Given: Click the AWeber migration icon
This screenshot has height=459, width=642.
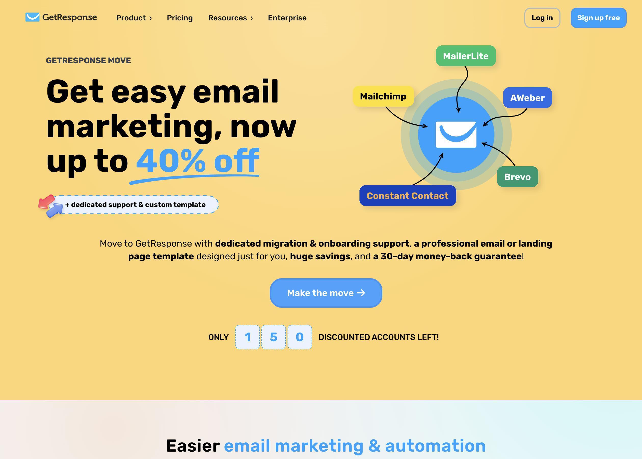Looking at the screenshot, I should click(527, 97).
